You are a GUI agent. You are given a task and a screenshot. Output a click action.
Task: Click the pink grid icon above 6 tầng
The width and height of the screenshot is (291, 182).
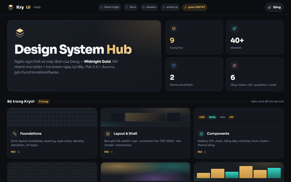234,65
